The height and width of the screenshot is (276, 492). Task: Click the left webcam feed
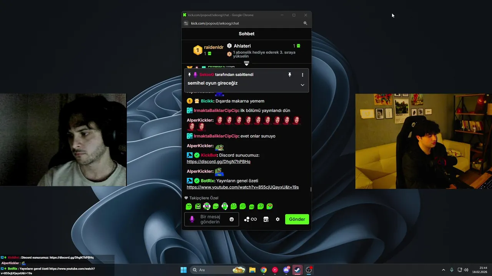click(x=63, y=140)
